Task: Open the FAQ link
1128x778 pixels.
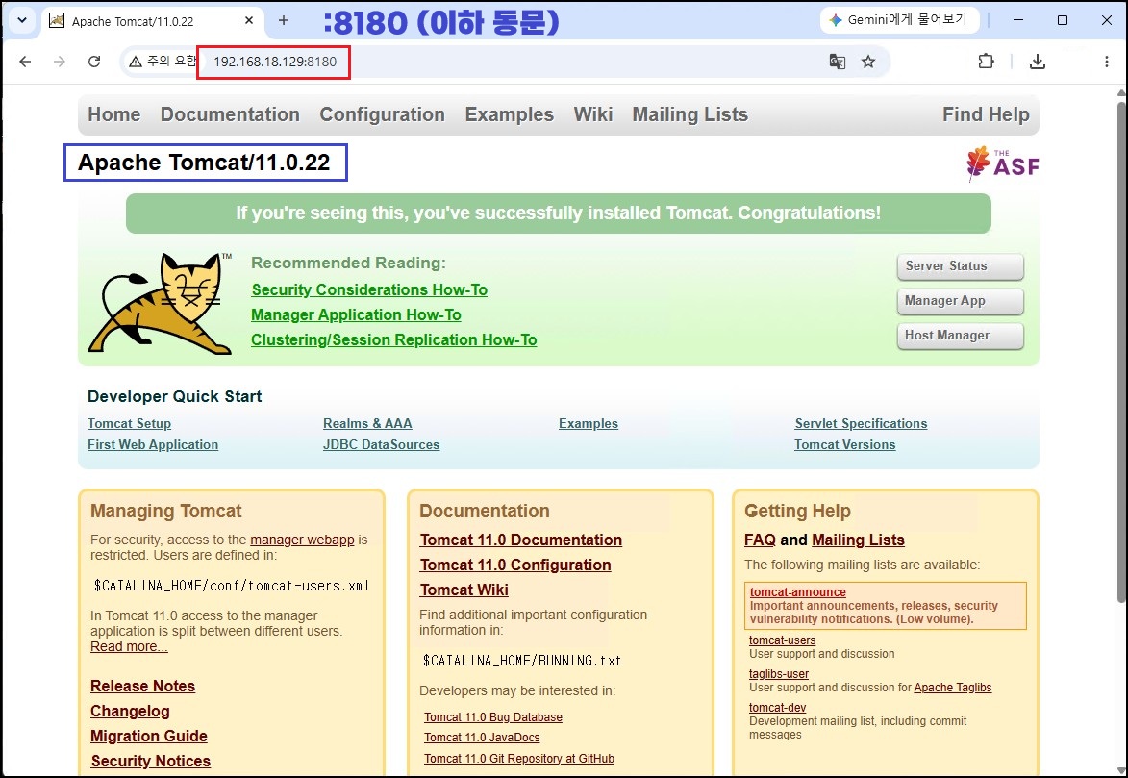Action: tap(760, 540)
